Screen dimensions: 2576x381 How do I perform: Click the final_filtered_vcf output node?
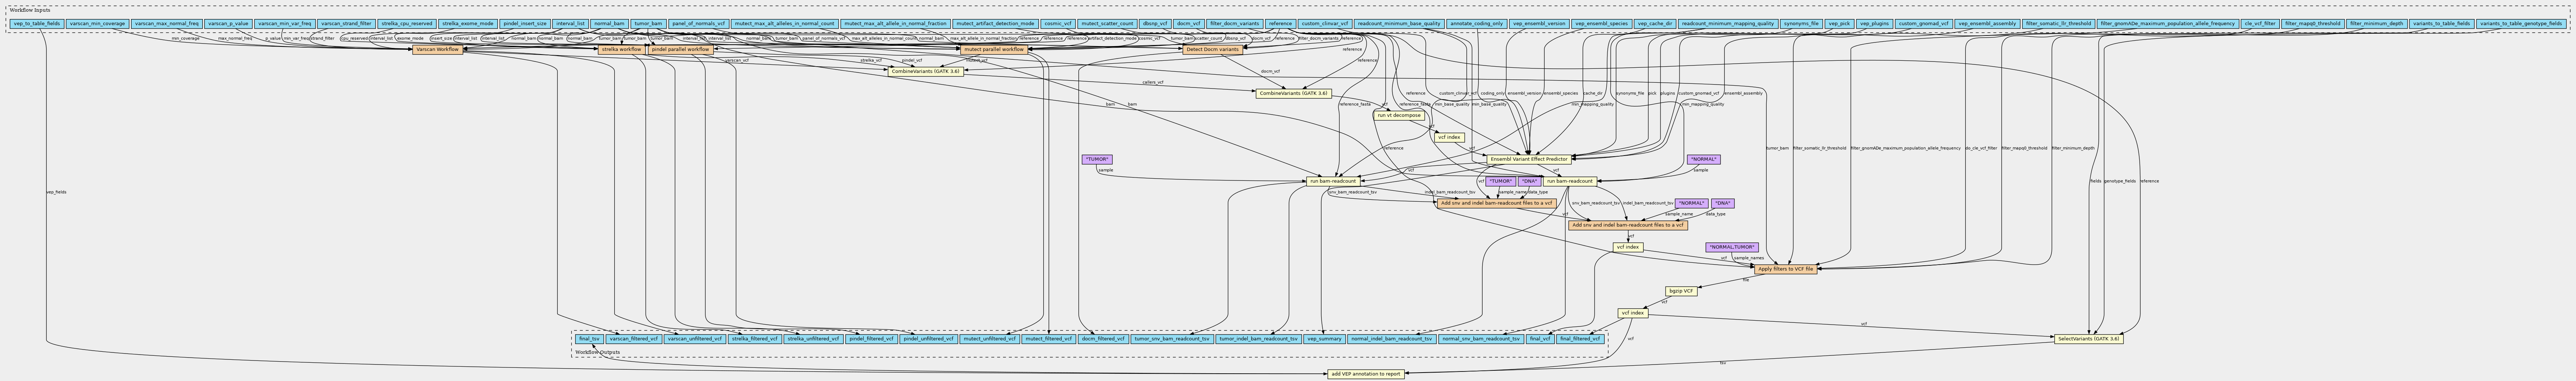1580,339
